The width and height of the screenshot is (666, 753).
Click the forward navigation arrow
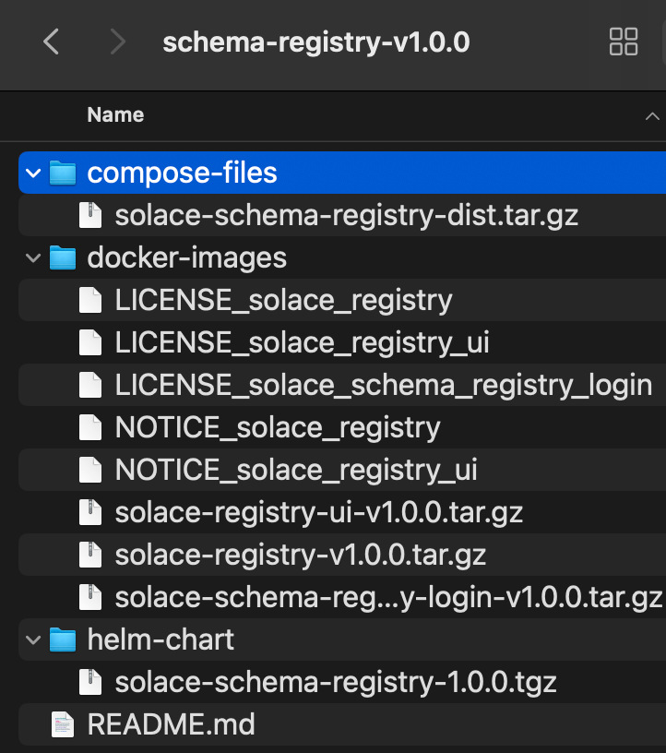tap(117, 42)
